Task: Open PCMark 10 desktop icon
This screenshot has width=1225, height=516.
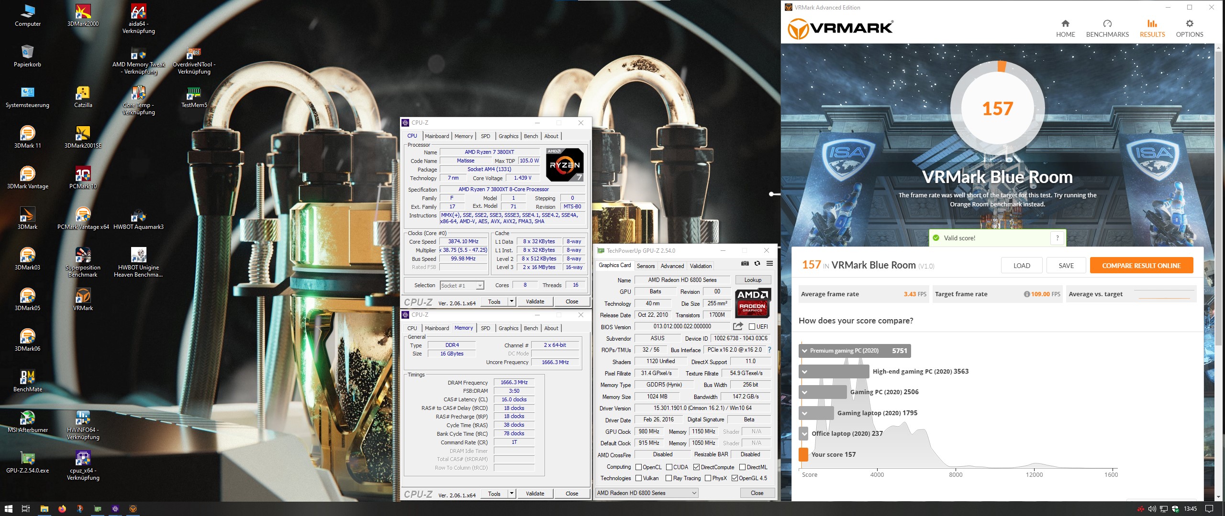Action: click(x=83, y=178)
